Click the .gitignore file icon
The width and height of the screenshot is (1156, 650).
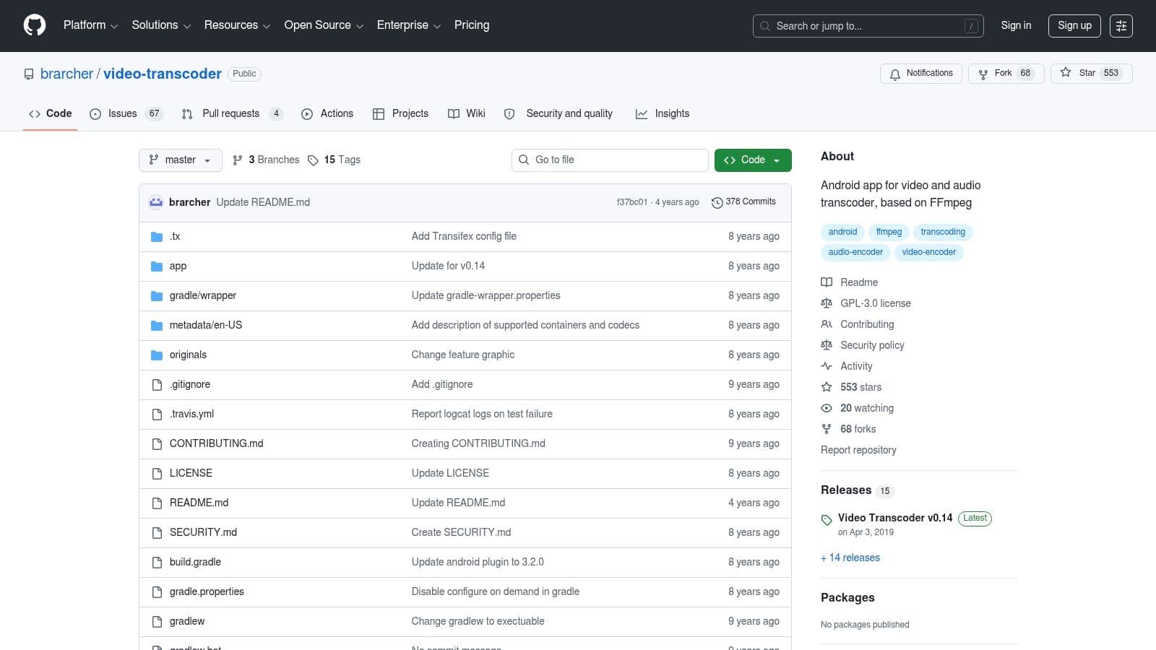(157, 385)
